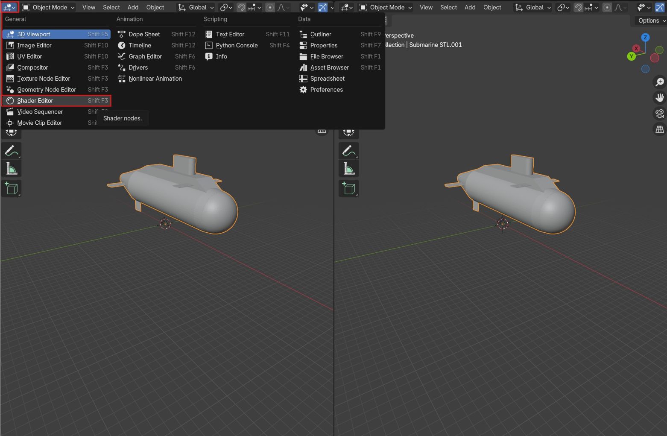Viewport: 667px width, 436px height.
Task: Open the left viewport Global orientation dropdown
Action: pyautogui.click(x=196, y=7)
